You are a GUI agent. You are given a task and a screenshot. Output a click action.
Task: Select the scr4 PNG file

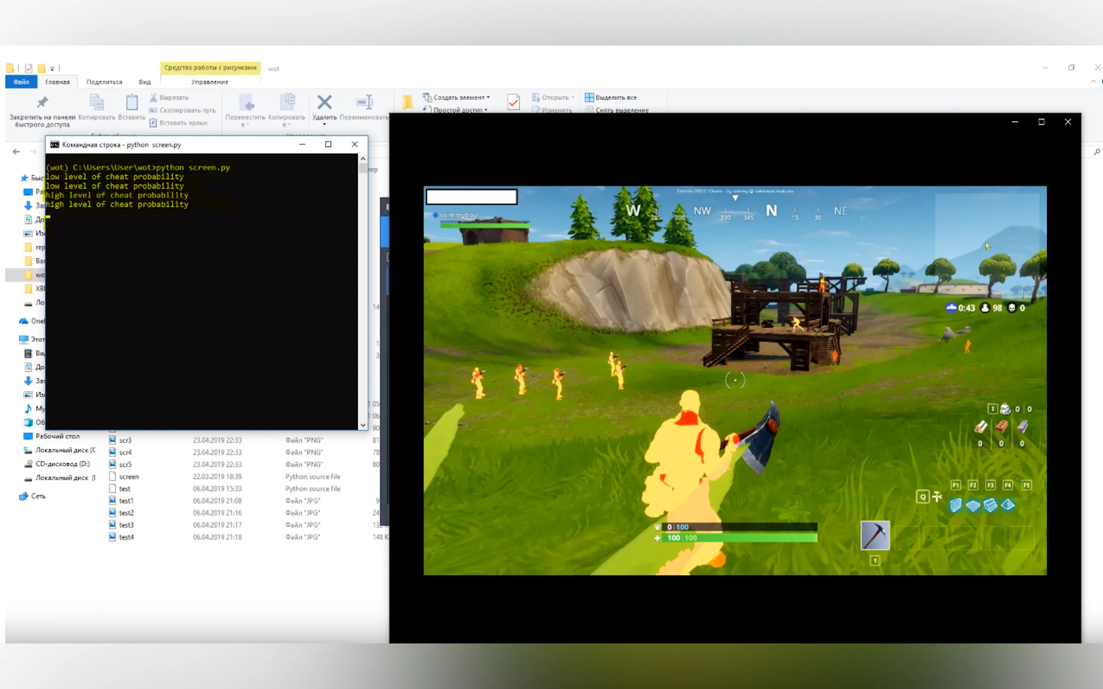(125, 452)
